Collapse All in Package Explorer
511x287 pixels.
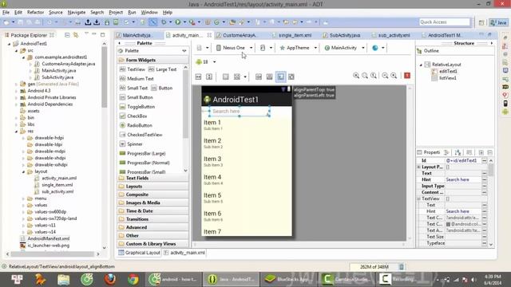click(67, 35)
